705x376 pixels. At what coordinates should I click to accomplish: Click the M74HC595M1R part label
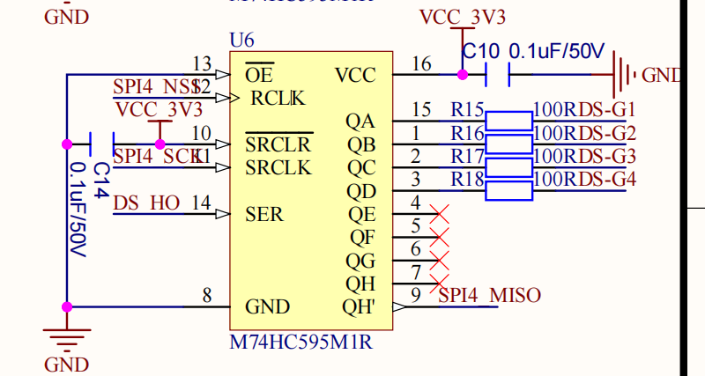pos(301,343)
